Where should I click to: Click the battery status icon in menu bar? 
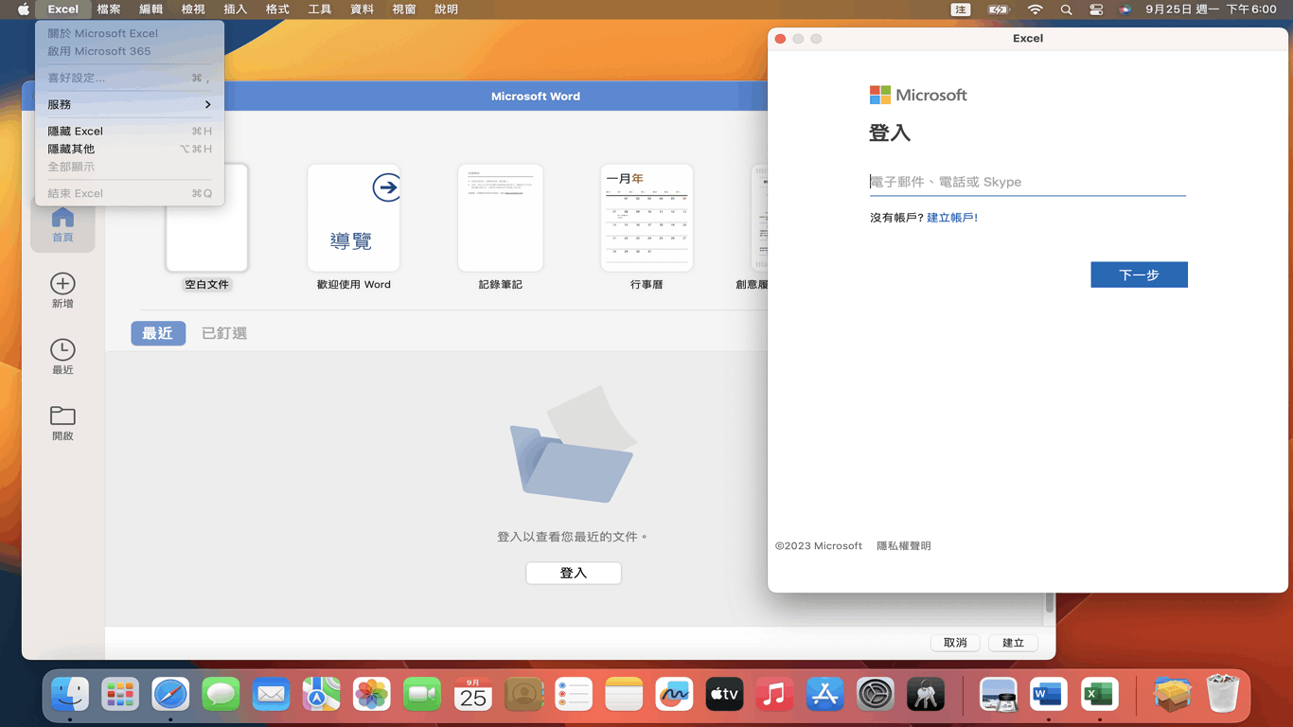point(999,9)
